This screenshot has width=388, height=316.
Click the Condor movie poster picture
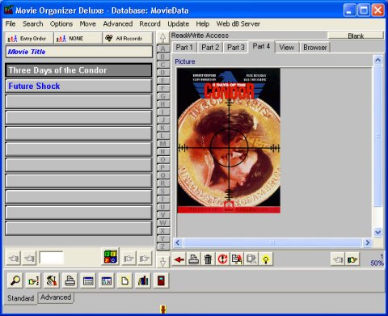click(x=229, y=141)
